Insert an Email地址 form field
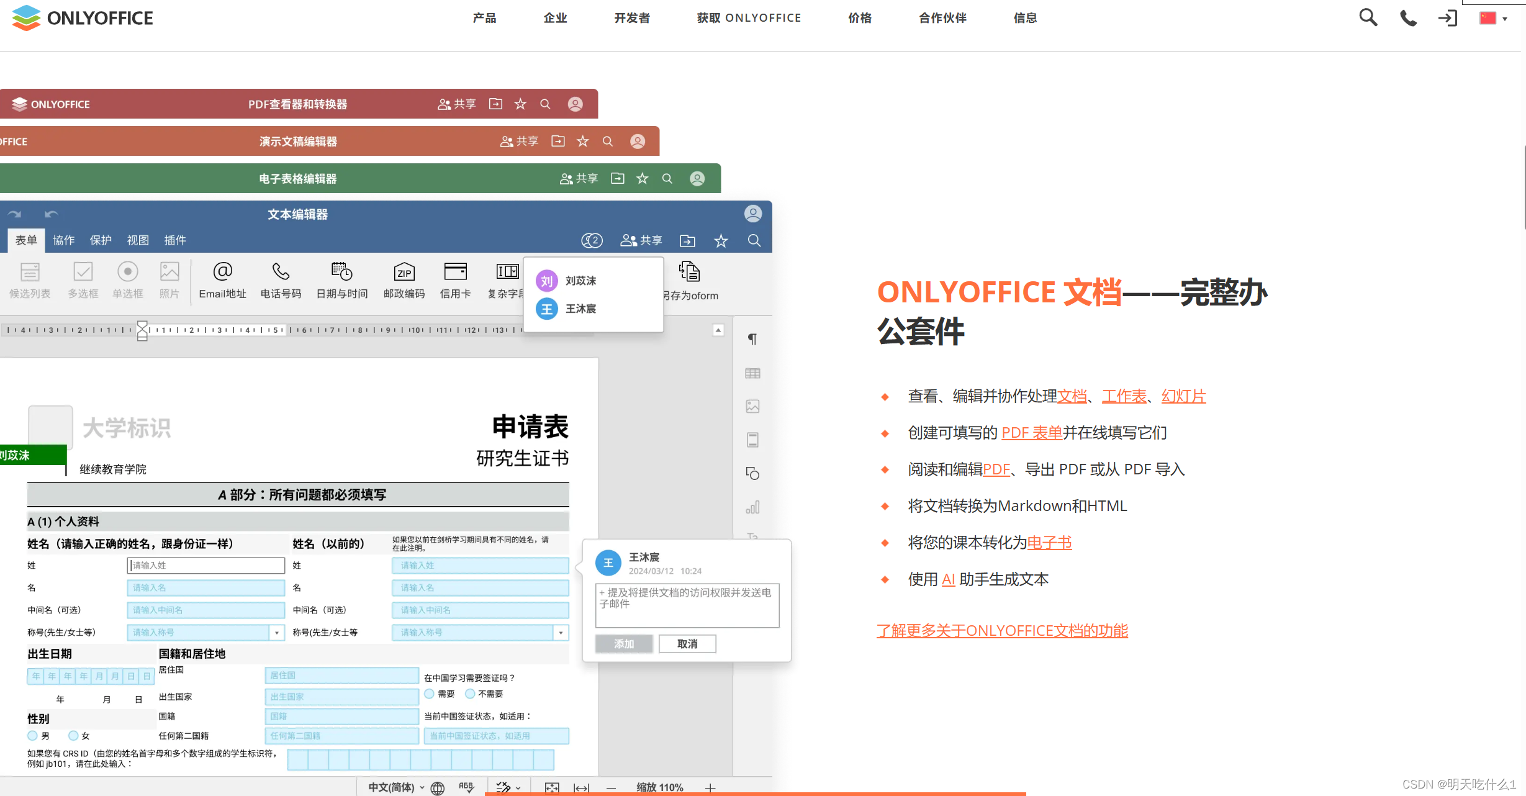The width and height of the screenshot is (1526, 796). pos(222,279)
